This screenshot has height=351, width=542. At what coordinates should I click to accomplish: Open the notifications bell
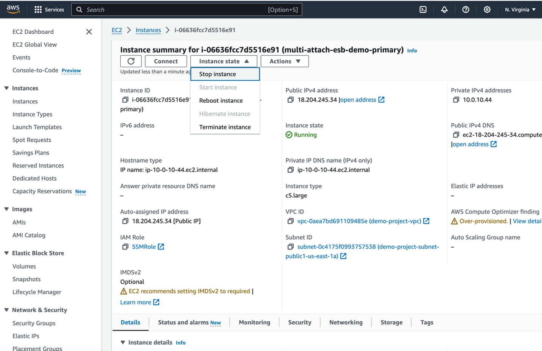click(444, 9)
